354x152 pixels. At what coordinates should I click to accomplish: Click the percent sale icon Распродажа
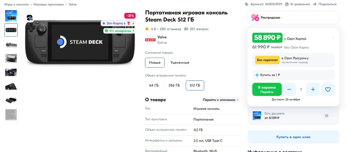pos(255,17)
